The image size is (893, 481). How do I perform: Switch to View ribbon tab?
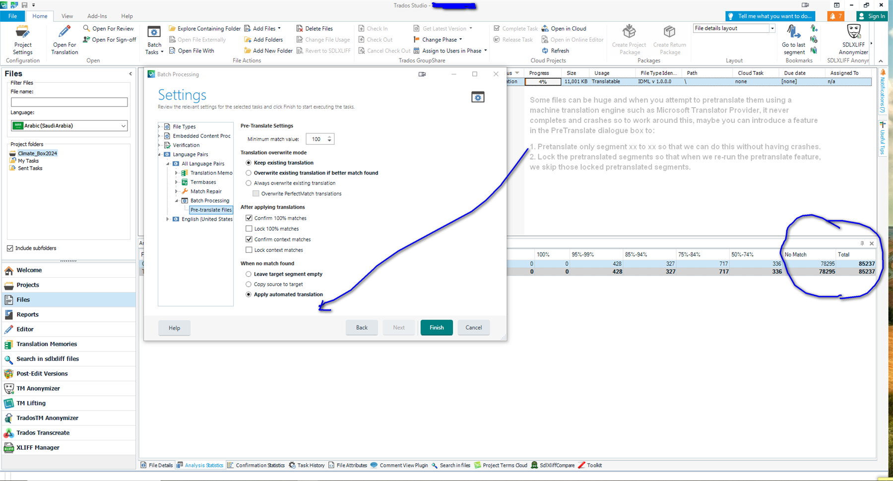[67, 16]
